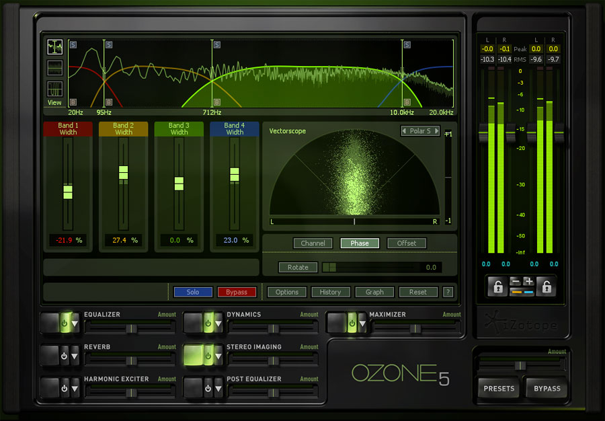Click the Reset button
The image size is (605, 421).
point(418,292)
